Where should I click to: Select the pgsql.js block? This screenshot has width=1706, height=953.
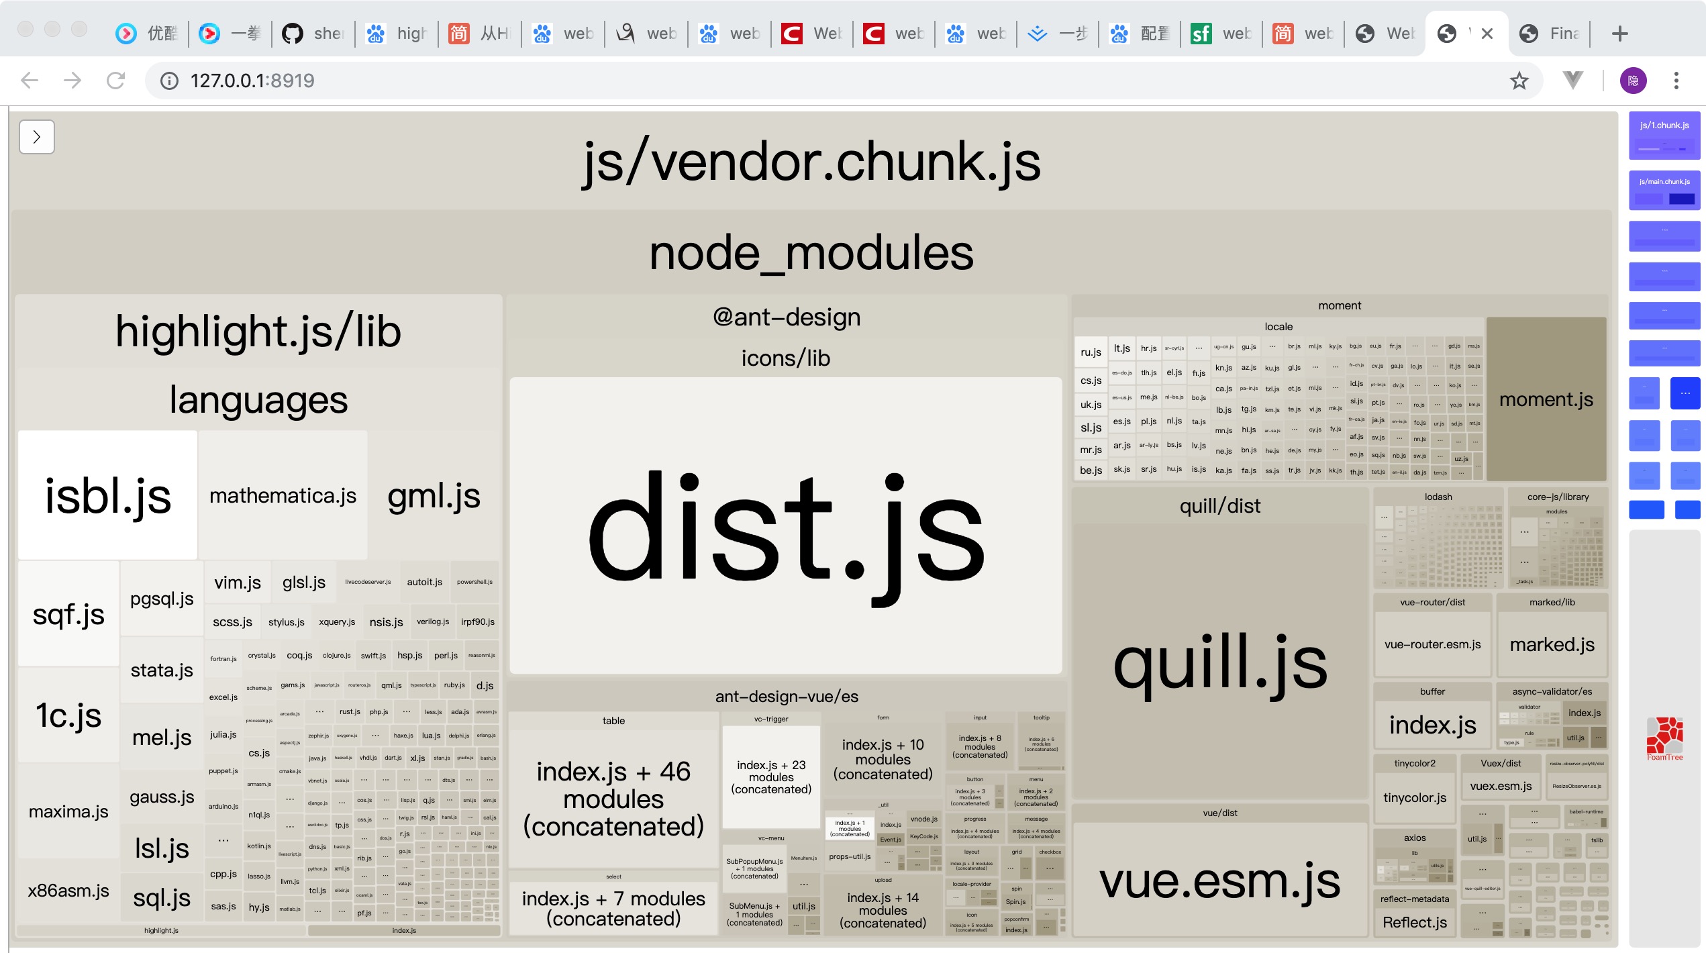162,599
